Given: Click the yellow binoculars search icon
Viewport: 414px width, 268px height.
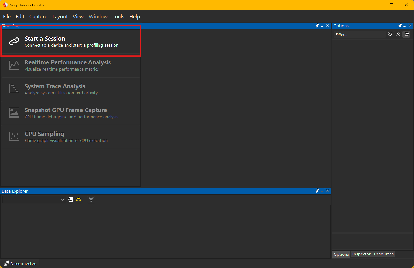Looking at the screenshot, I should (78, 200).
